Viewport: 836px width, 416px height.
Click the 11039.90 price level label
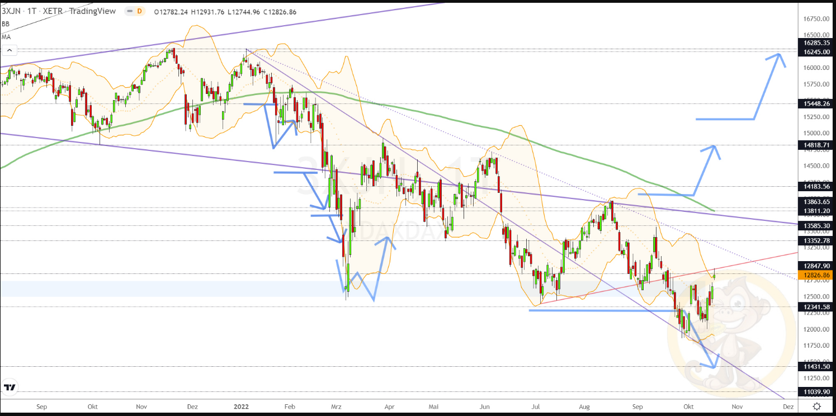pyautogui.click(x=816, y=392)
